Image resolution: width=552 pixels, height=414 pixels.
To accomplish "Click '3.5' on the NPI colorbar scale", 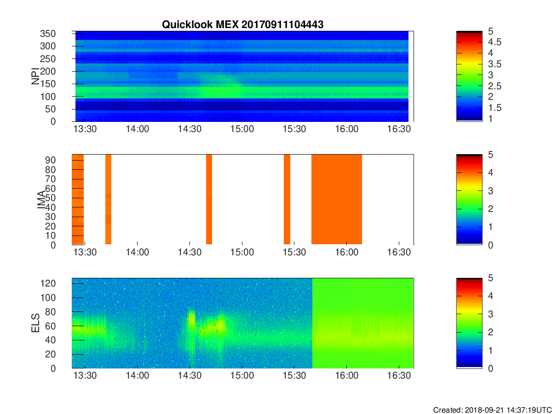I will pos(495,64).
